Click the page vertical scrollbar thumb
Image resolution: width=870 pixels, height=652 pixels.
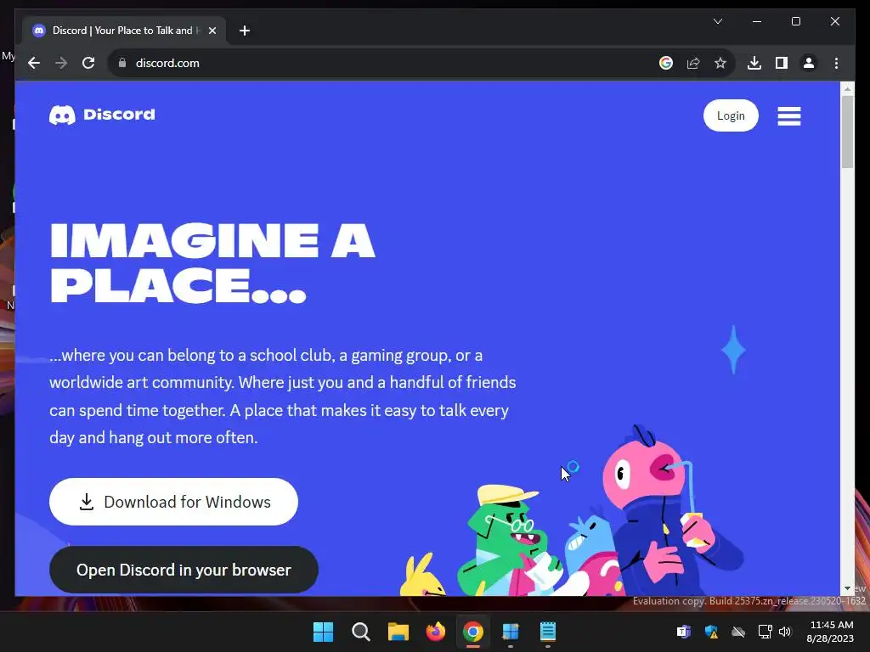point(847,132)
